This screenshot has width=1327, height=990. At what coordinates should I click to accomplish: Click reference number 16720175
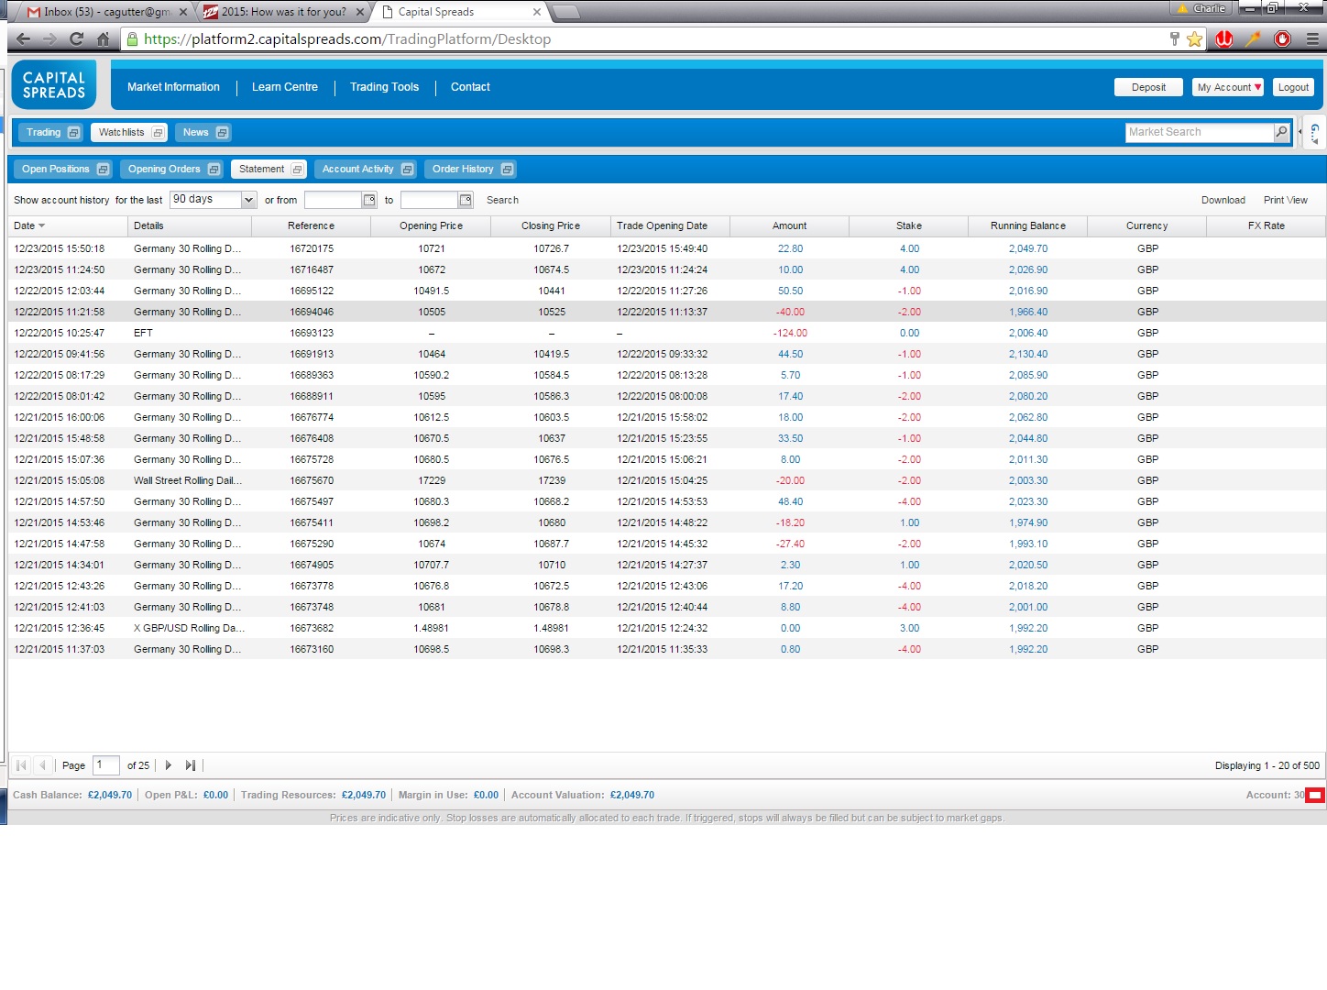pos(312,248)
